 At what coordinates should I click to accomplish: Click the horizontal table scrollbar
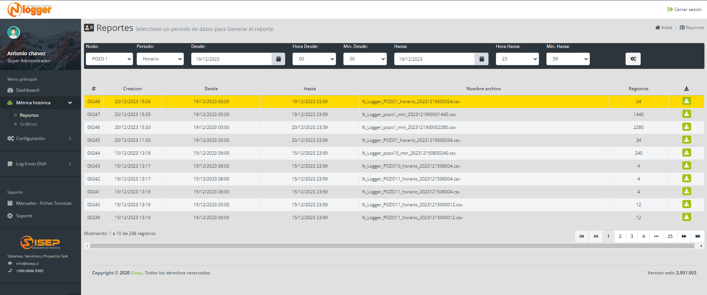click(392, 246)
